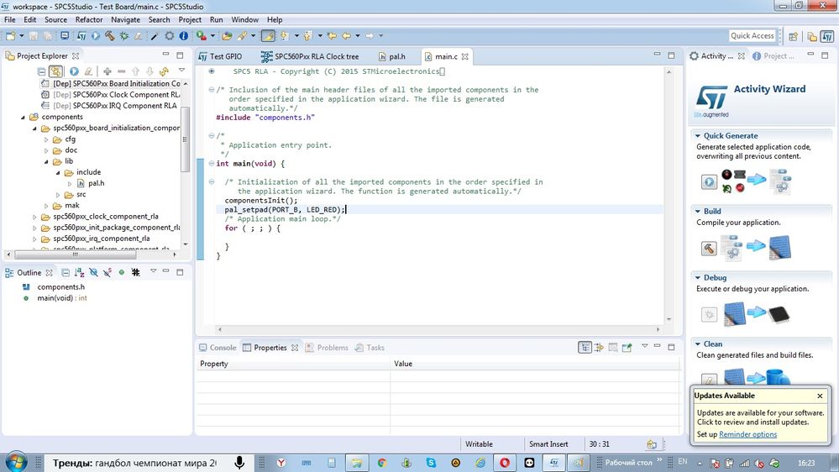Click the plus add component icon in Project Explorer

[x=107, y=71]
